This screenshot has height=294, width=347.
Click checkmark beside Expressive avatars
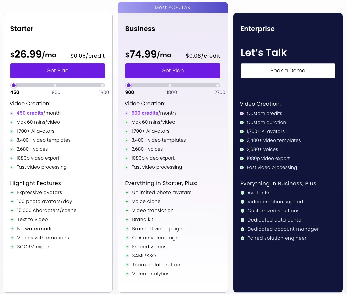12,192
